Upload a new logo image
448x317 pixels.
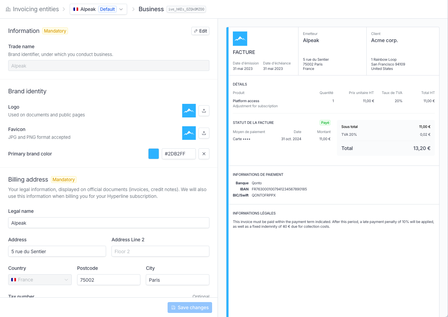[204, 111]
